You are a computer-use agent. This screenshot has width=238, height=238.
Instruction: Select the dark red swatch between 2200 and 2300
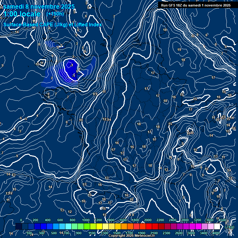tap(161, 226)
